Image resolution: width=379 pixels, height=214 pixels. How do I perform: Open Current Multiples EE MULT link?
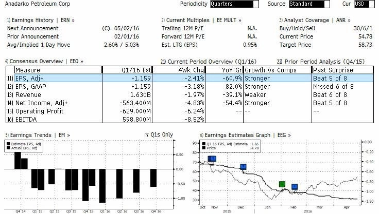tap(201, 20)
